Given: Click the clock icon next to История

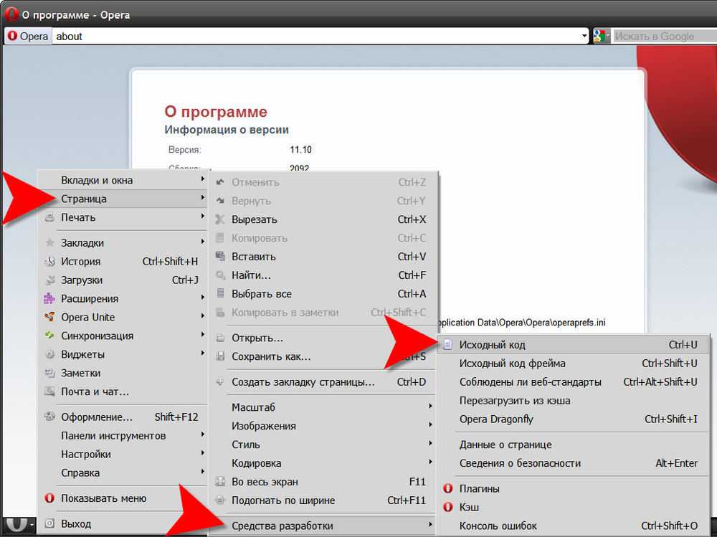Looking at the screenshot, I should tap(50, 262).
